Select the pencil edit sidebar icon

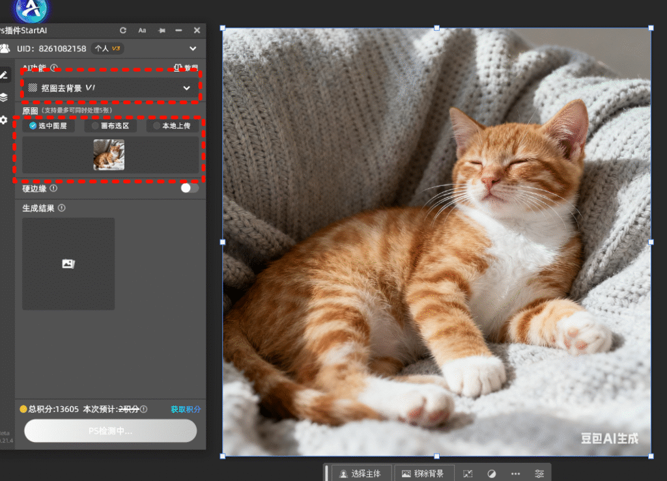(x=4, y=75)
